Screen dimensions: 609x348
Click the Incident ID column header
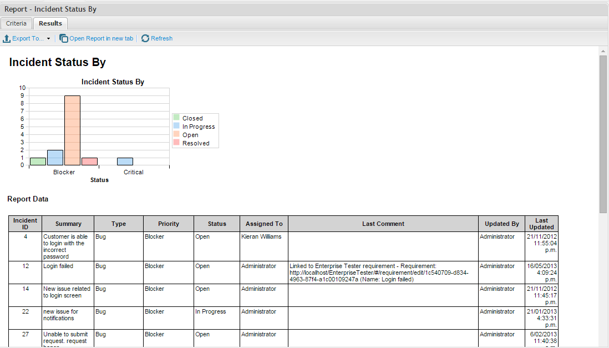pos(24,224)
